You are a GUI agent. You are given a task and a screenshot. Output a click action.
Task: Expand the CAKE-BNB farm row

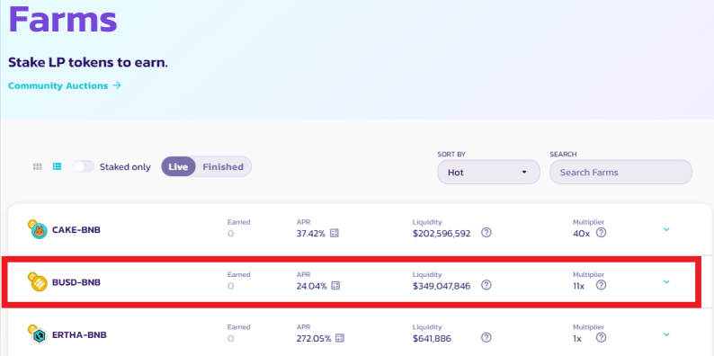coord(666,229)
